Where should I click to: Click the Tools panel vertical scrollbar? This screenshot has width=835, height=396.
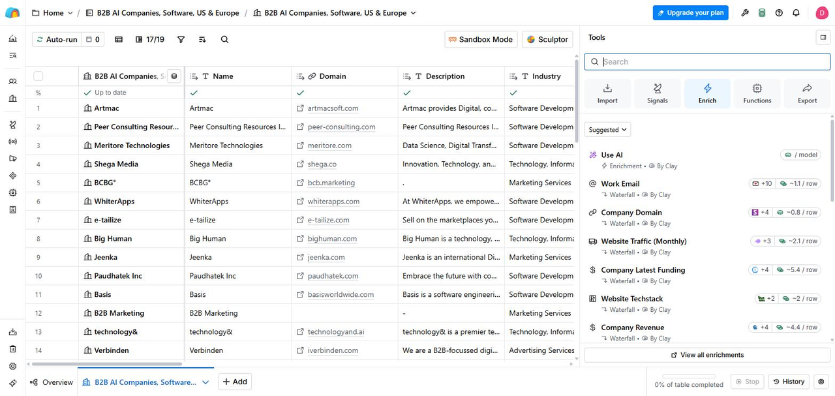tap(832, 160)
